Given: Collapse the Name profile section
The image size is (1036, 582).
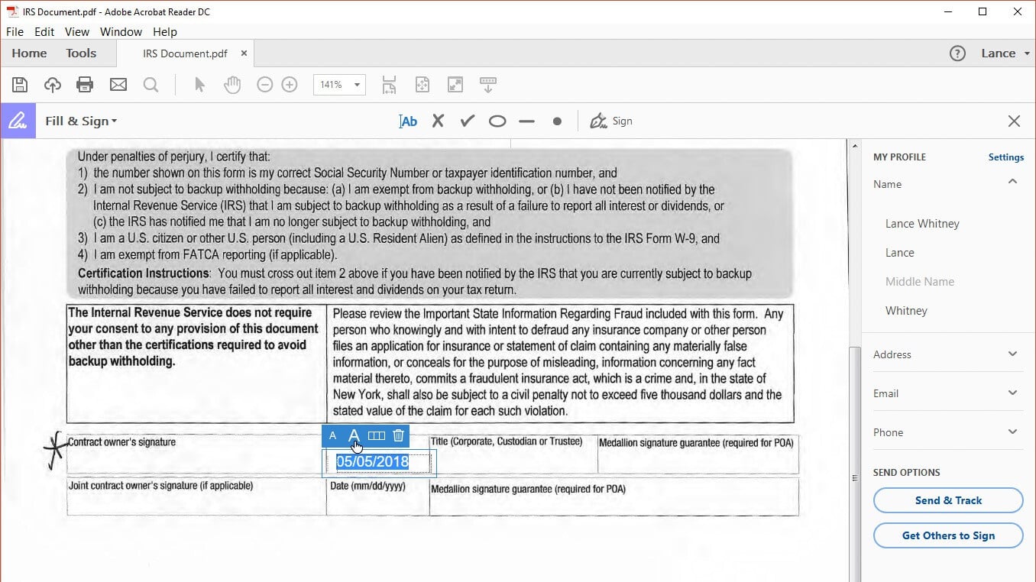Looking at the screenshot, I should pos(1012,183).
